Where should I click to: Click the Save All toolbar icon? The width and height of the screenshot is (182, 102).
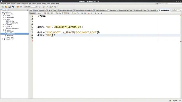pos(13,7)
